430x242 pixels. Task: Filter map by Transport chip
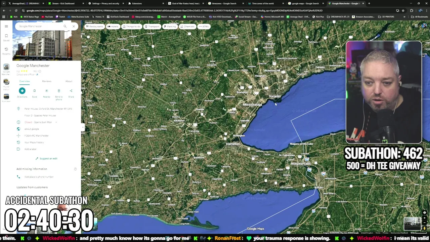(152, 27)
